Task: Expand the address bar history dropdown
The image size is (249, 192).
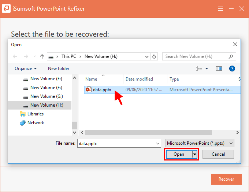Action: pos(147,56)
